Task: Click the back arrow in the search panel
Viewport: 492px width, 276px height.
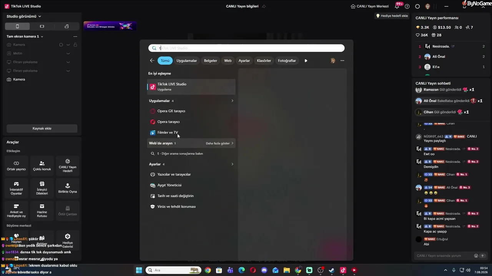Action: [152, 61]
